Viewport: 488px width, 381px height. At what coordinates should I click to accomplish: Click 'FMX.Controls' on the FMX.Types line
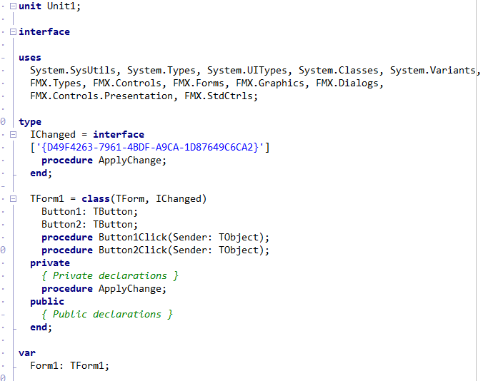pos(127,83)
